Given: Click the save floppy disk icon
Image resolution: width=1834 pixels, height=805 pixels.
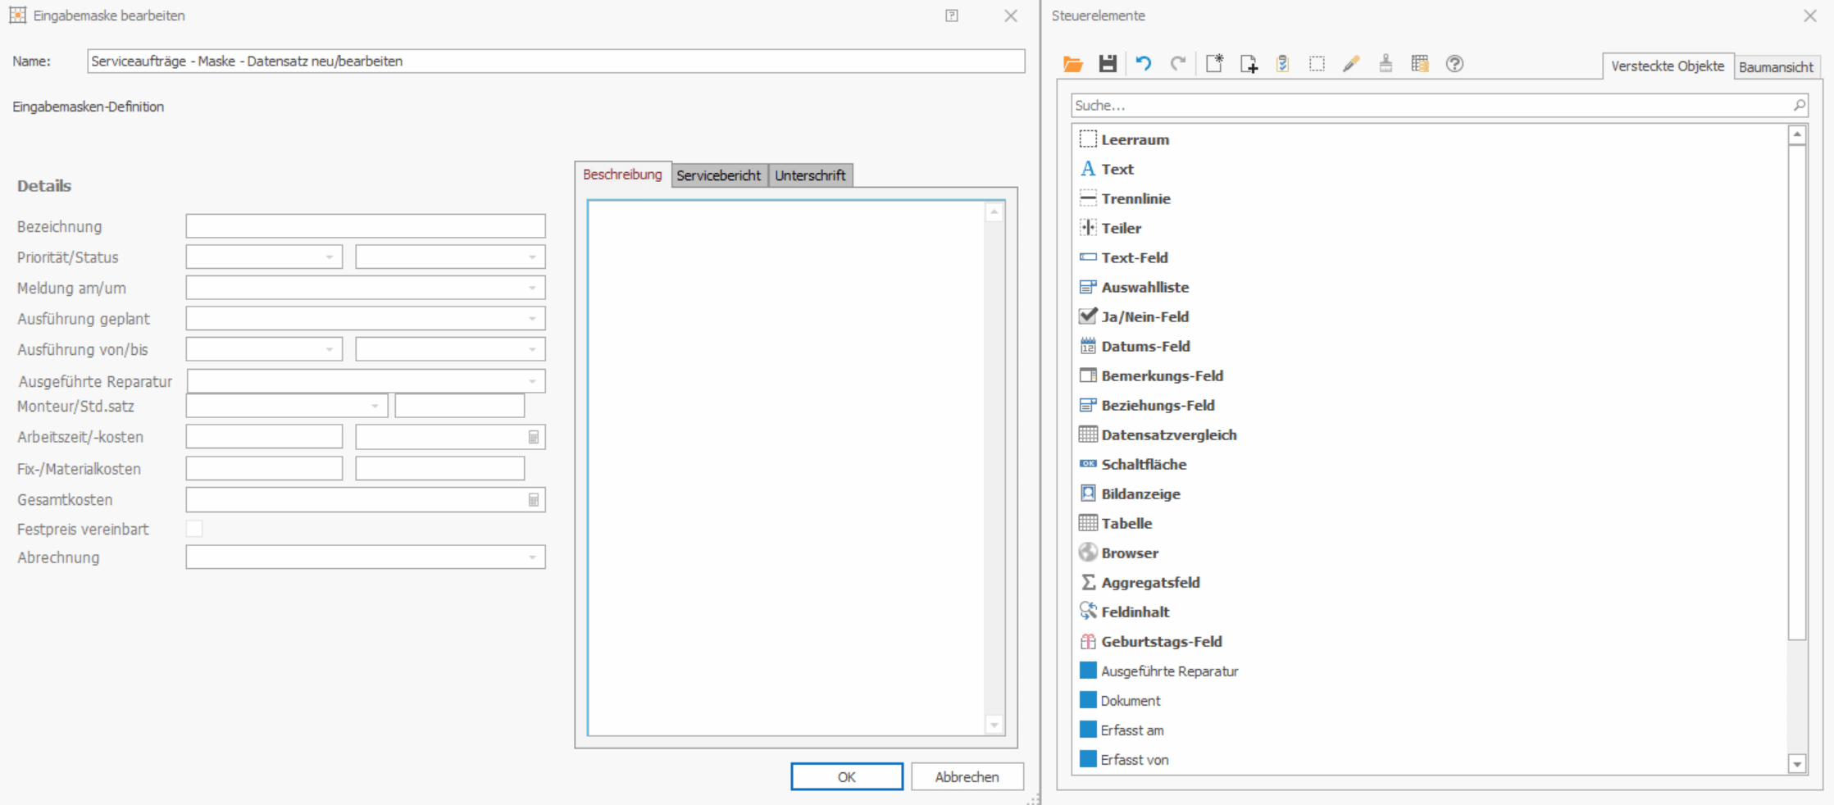Looking at the screenshot, I should (x=1108, y=64).
